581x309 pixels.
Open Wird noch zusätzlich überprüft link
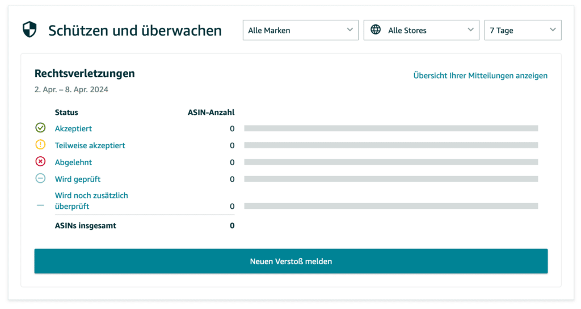(91, 201)
